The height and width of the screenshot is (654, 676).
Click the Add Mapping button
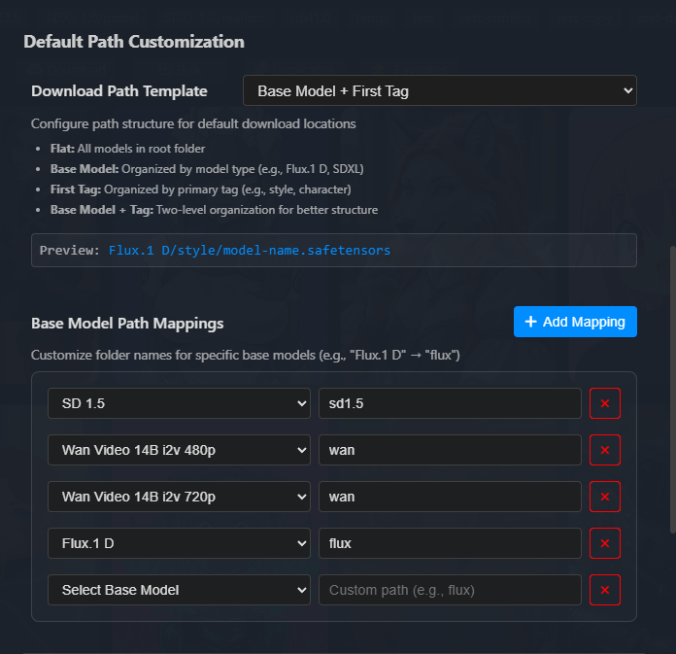pos(575,322)
